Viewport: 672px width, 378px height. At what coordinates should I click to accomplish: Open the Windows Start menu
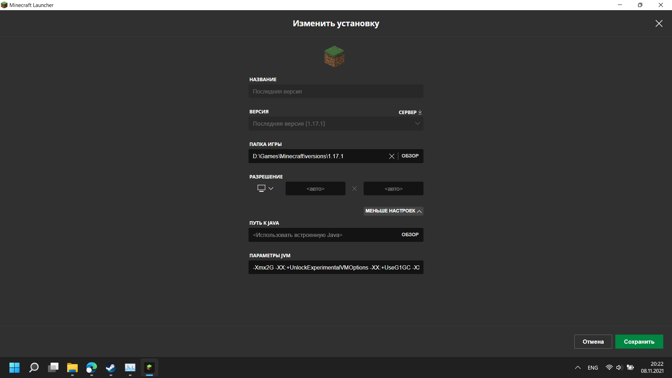pyautogui.click(x=14, y=367)
